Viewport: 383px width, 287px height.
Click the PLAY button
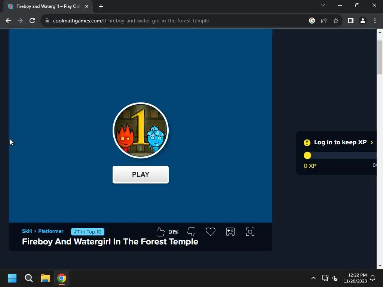141,175
